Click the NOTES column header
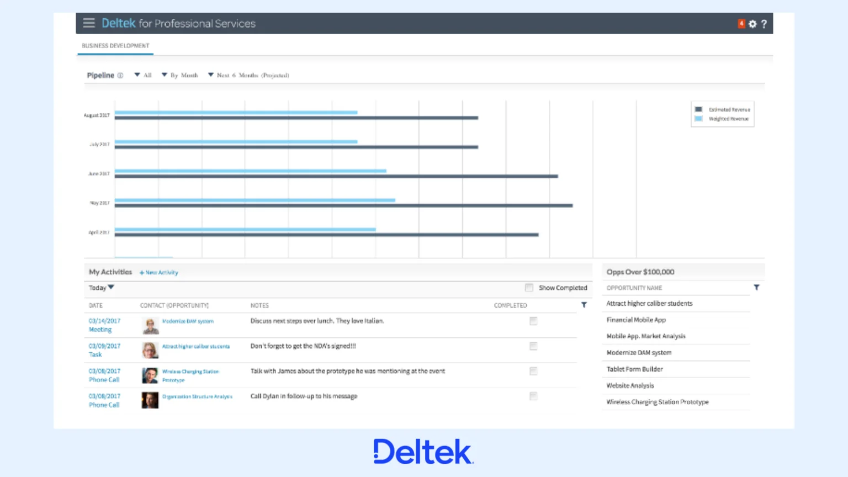This screenshot has height=477, width=848. click(x=259, y=305)
